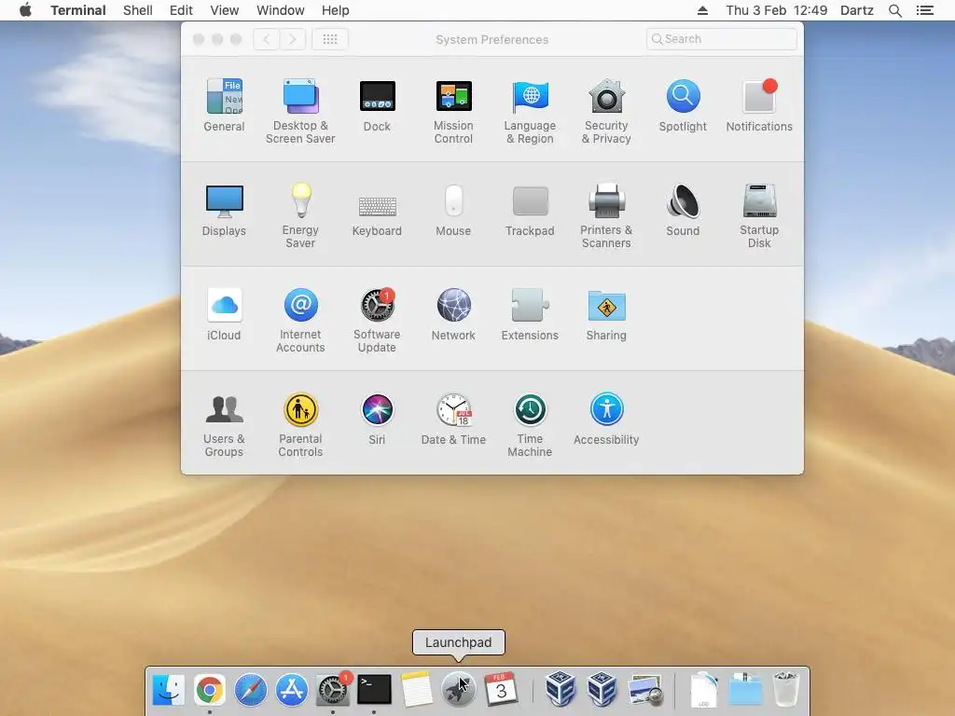Open Date & Time preferences
Screen dimensions: 955x716
(453, 419)
